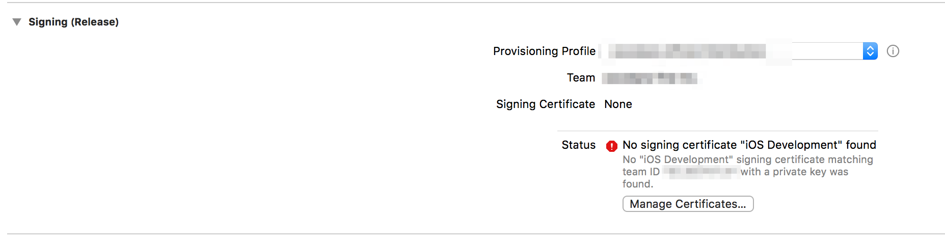This screenshot has height=241, width=945.
Task: Click the Signing Certificate value None
Action: click(x=618, y=104)
